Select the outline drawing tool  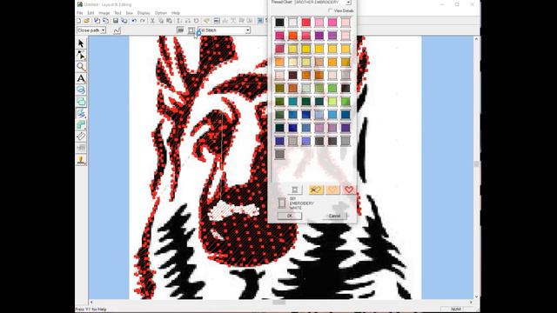tap(81, 114)
